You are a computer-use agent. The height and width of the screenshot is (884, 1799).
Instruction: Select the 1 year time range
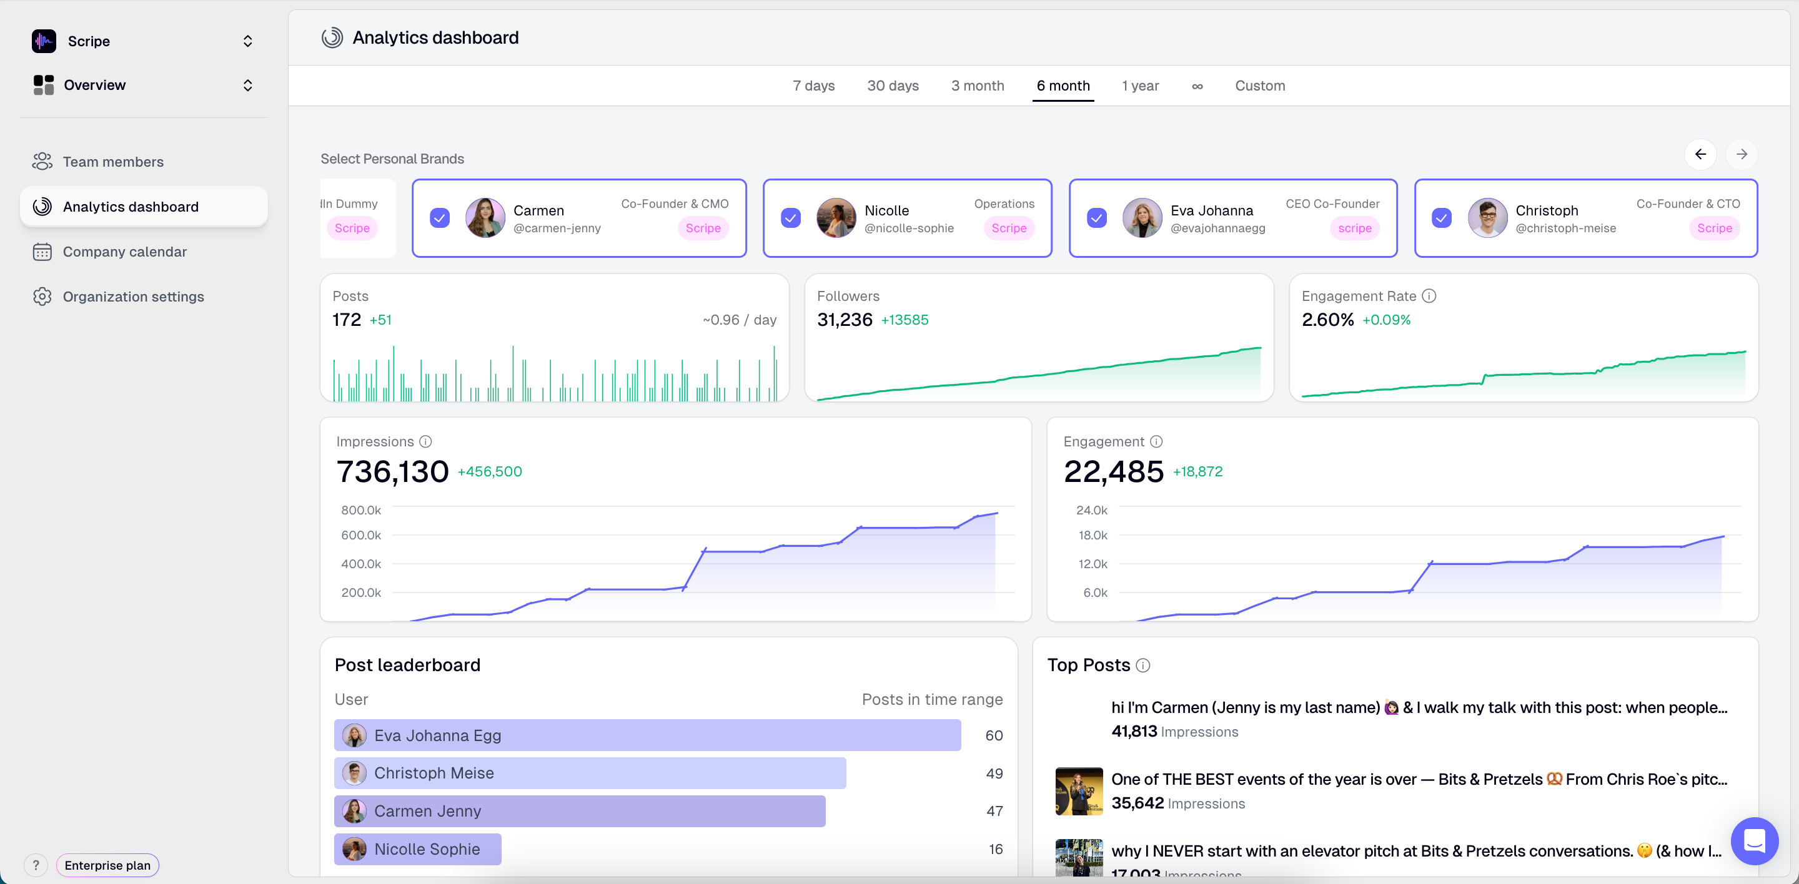point(1140,86)
